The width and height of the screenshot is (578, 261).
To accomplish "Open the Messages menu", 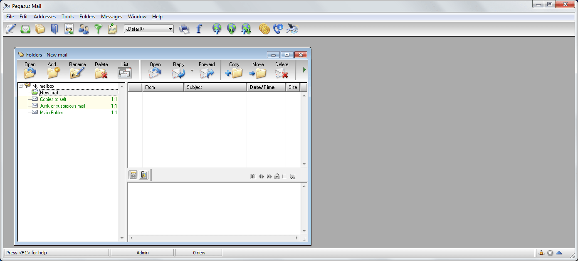I will (111, 17).
